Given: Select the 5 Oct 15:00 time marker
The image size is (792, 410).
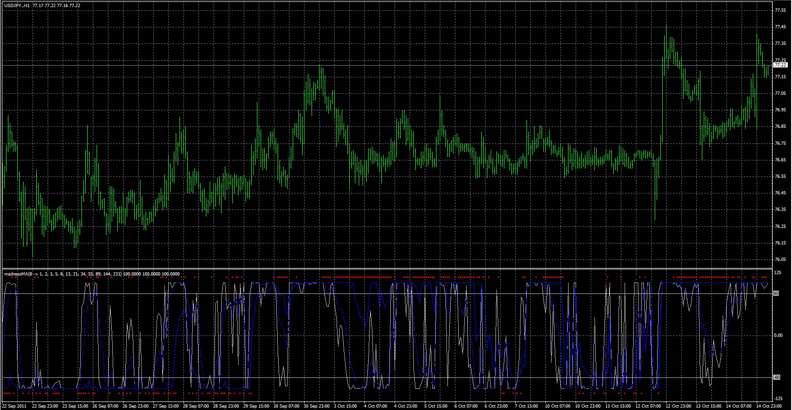Looking at the screenshot, I should click(436, 406).
